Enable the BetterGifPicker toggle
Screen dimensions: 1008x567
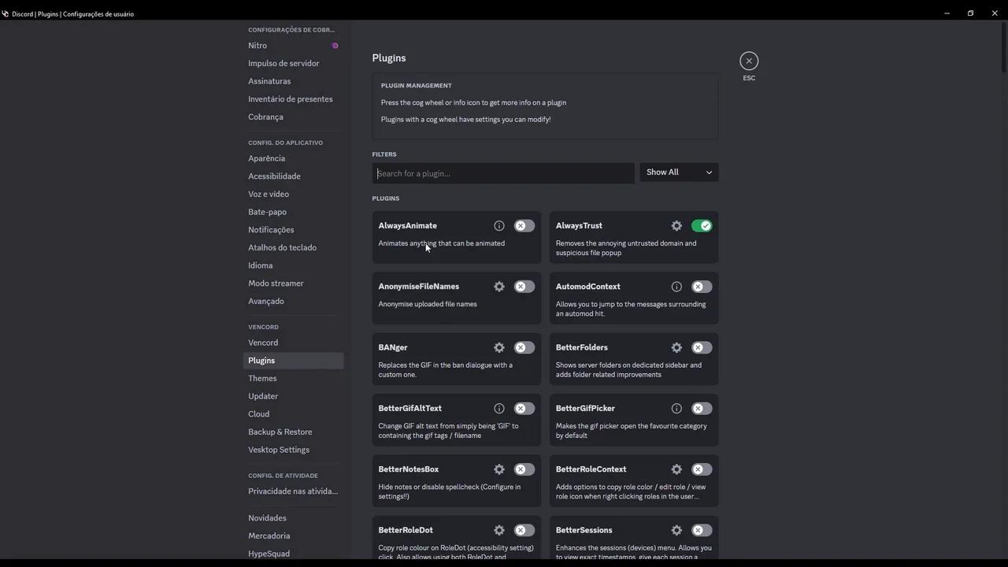[x=702, y=409]
